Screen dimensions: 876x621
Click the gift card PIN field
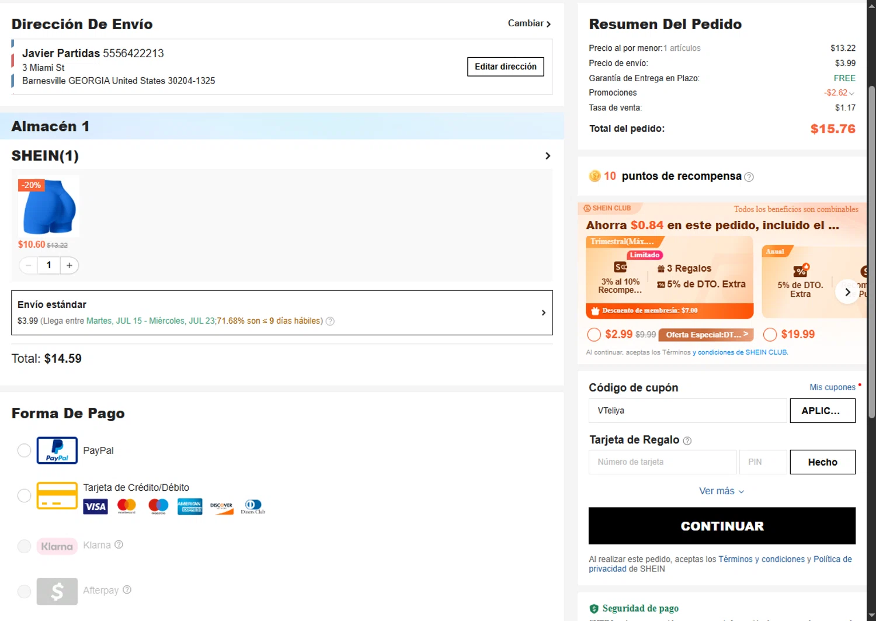click(x=764, y=462)
